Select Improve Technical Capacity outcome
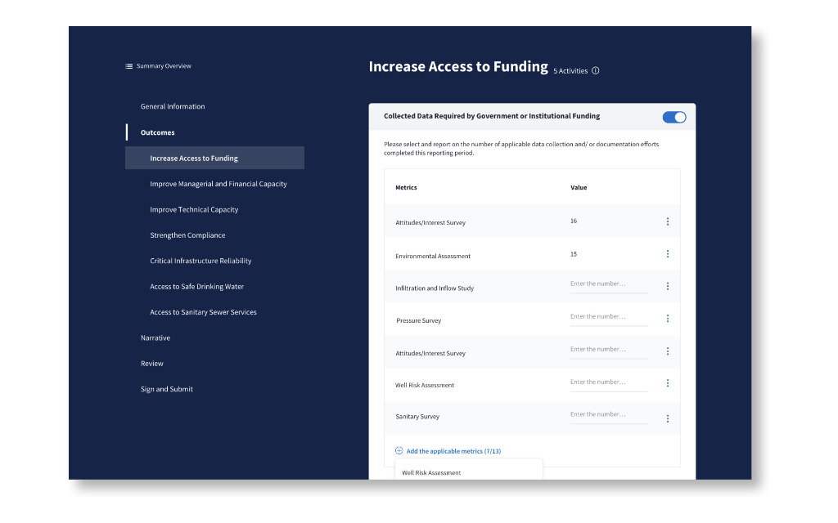The width and height of the screenshot is (838, 523). 194,210
